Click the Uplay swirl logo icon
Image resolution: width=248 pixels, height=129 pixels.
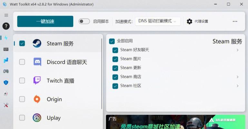click(37, 118)
